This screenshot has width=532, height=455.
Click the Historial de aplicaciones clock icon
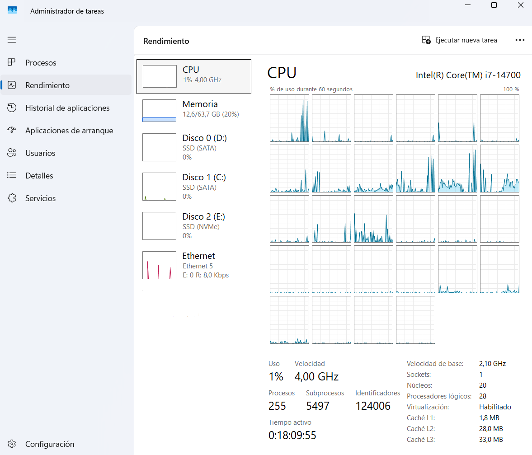[12, 108]
